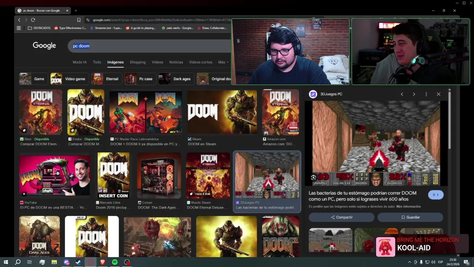Open Spotify from the taskbar
Viewport: 474px width, 267px height.
coord(115,262)
